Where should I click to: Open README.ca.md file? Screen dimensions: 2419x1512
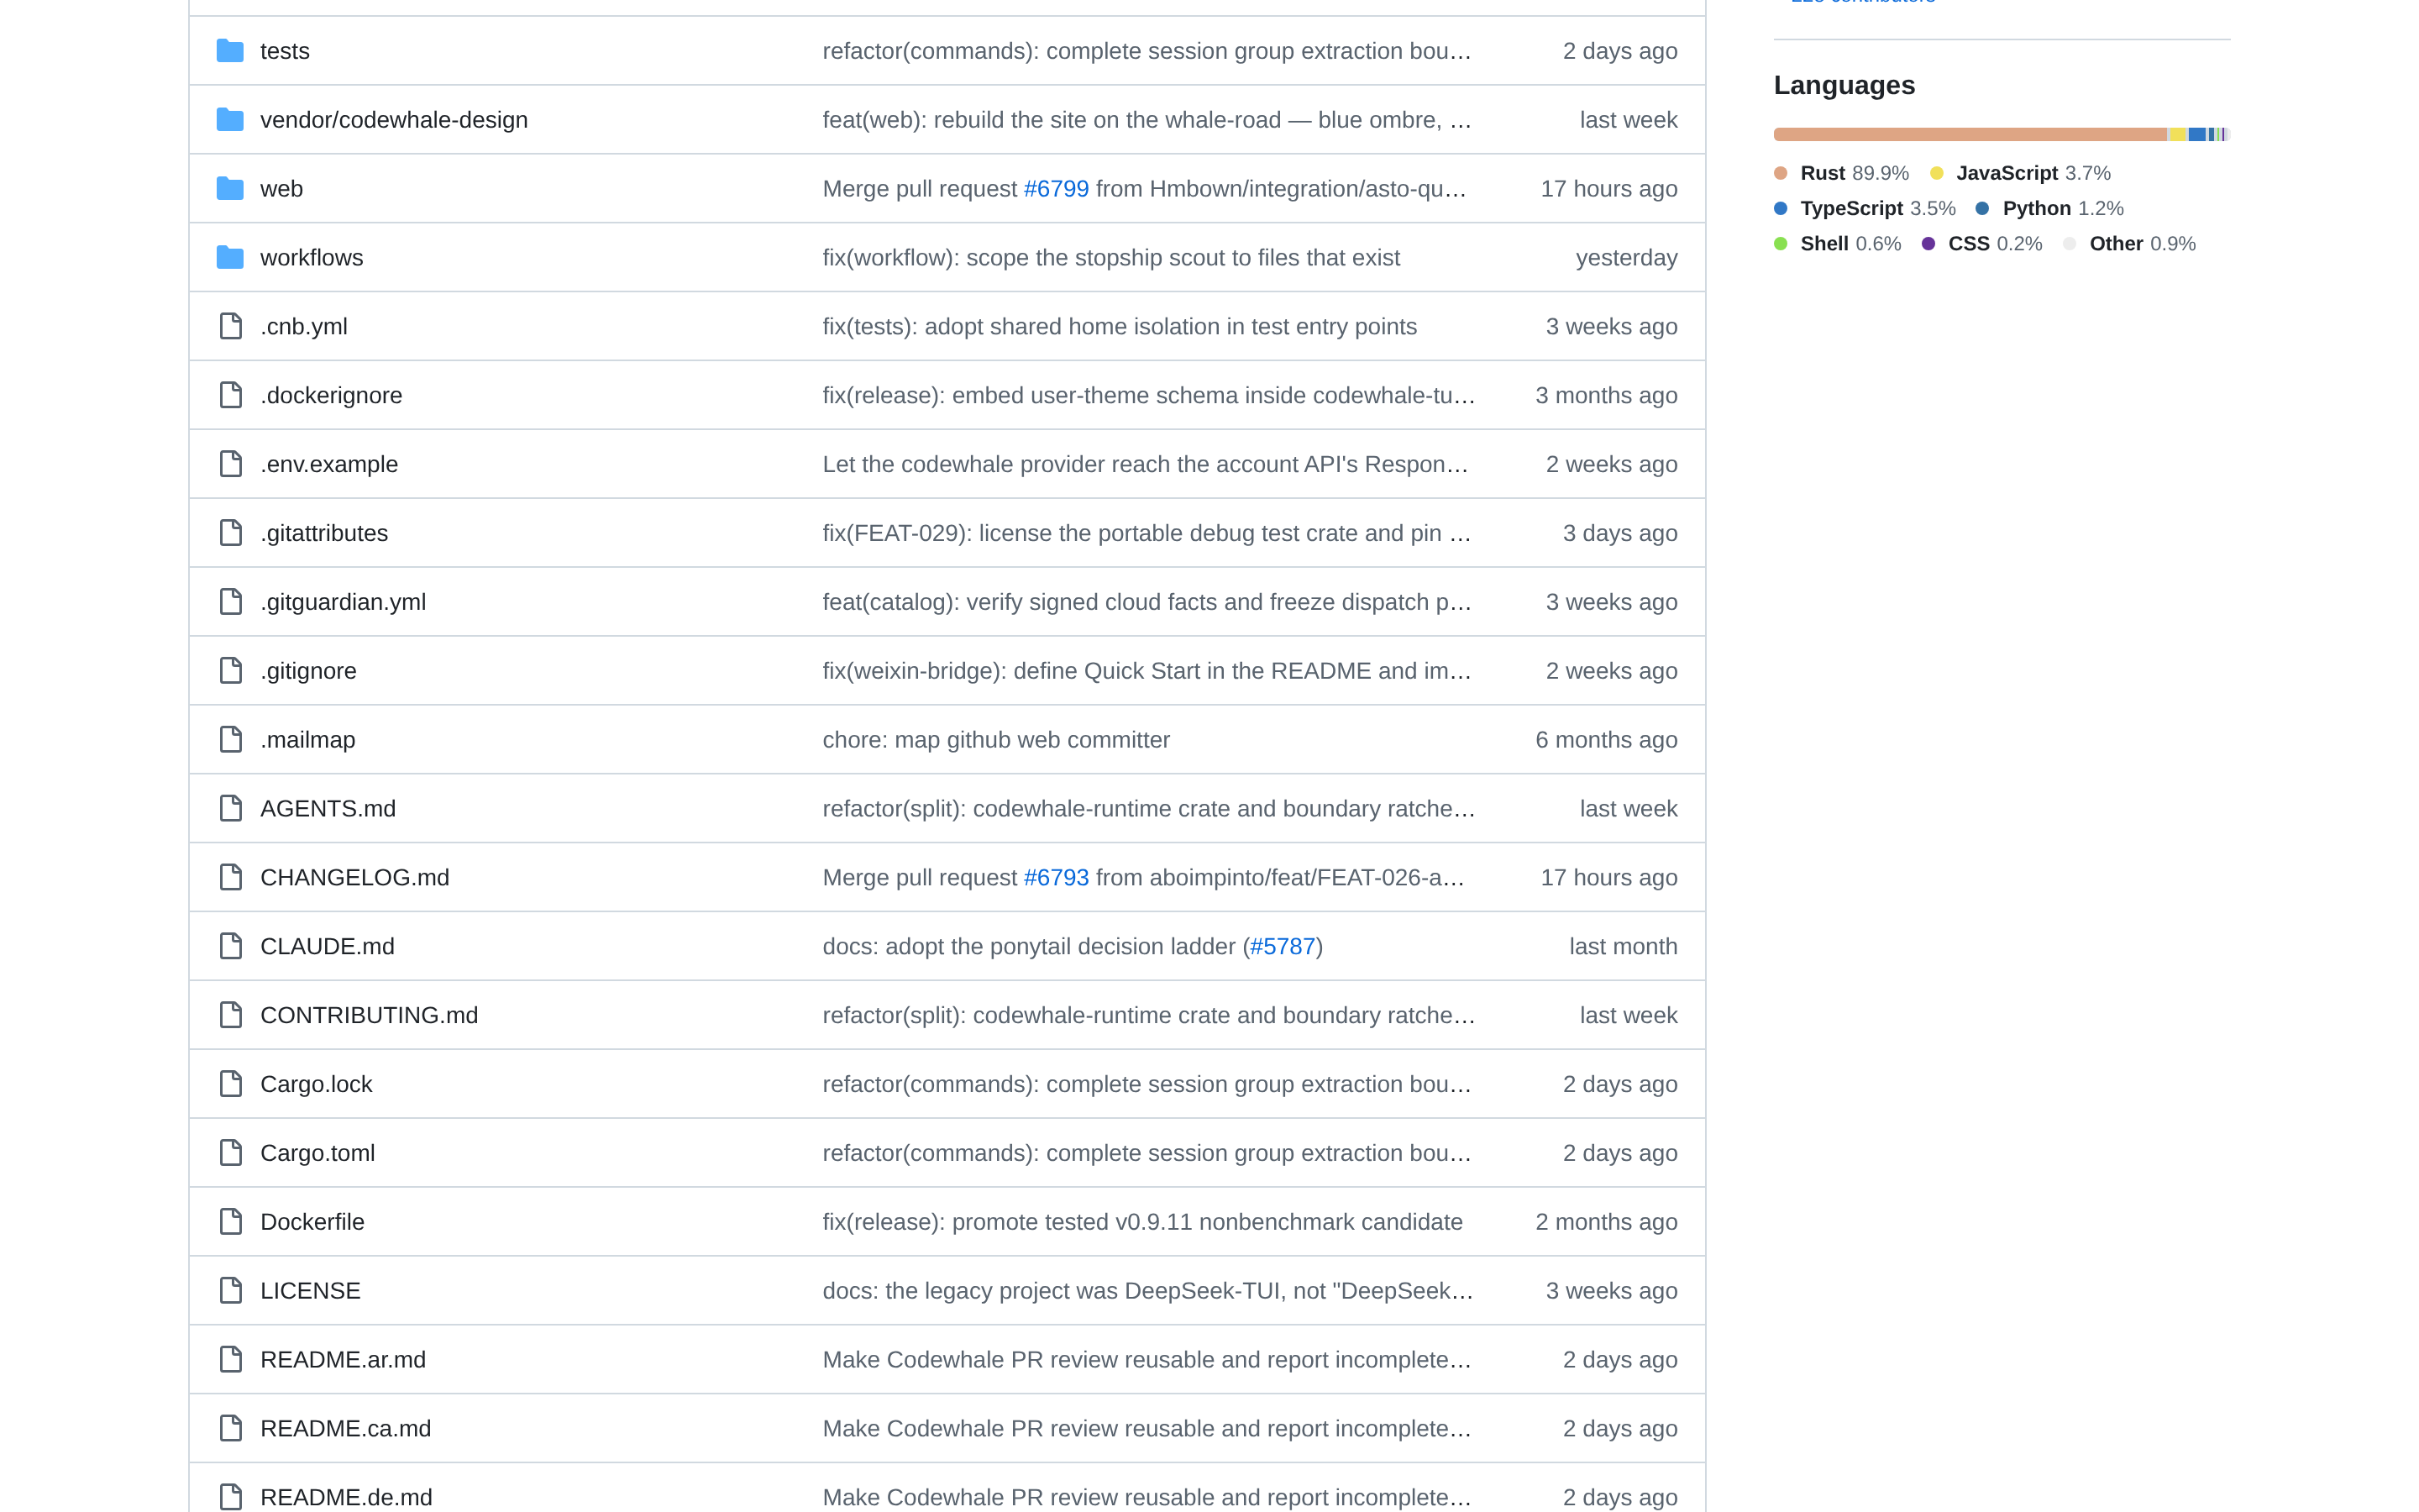(x=346, y=1429)
